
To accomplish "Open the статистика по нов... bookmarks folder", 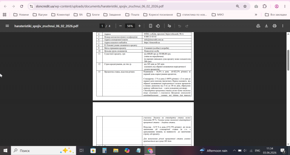I will [x=192, y=15].
